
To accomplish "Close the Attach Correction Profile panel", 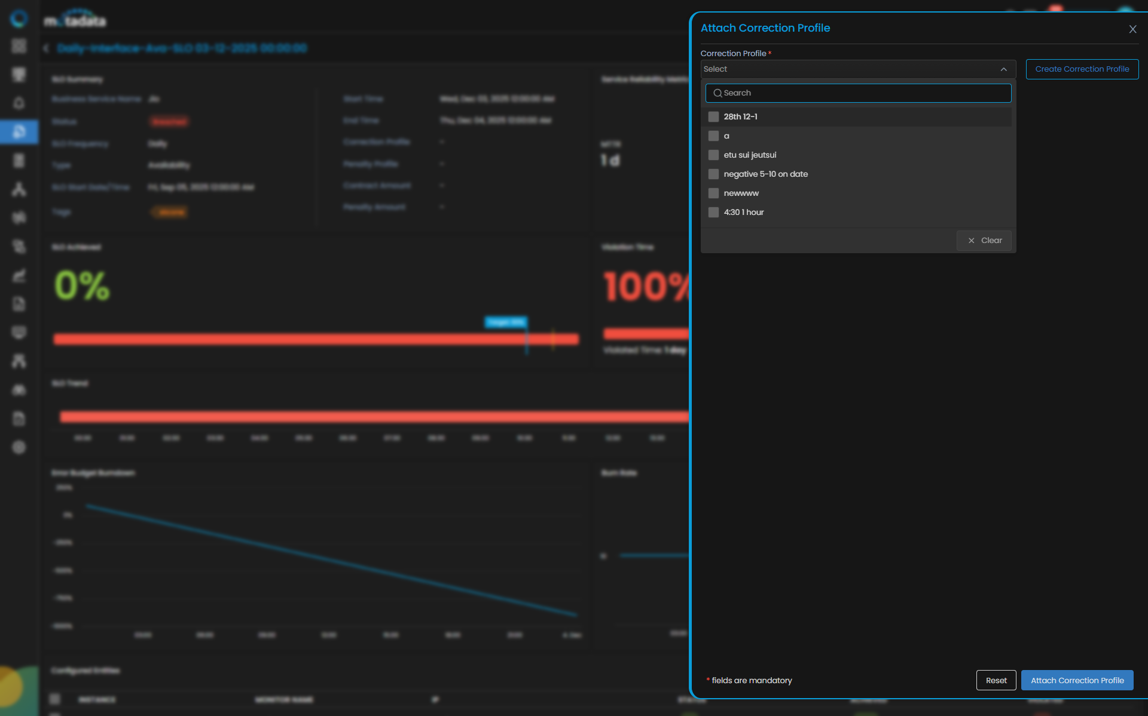I will (1132, 29).
